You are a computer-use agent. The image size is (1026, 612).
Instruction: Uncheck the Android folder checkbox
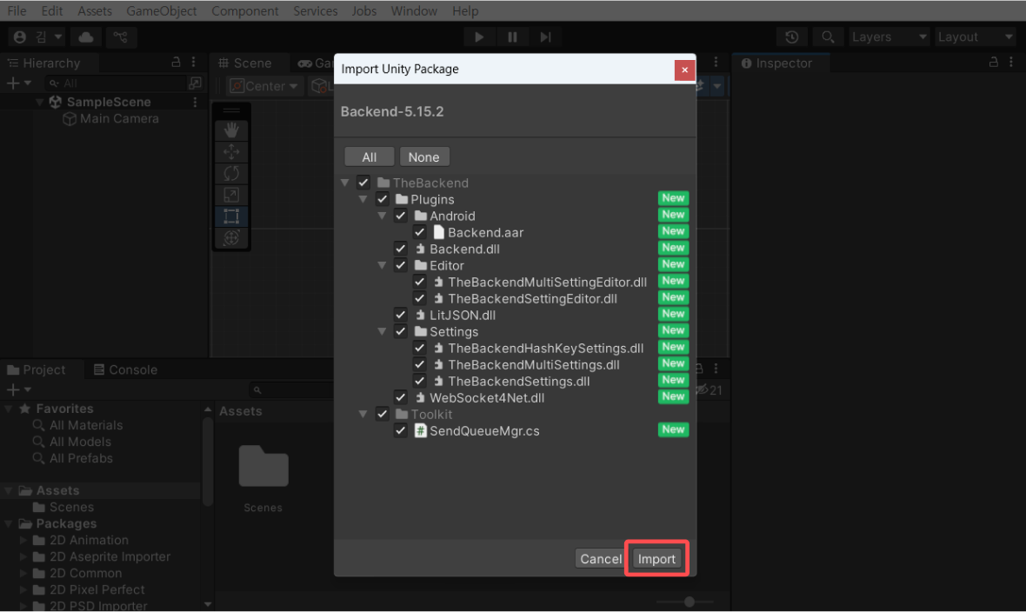(x=401, y=216)
